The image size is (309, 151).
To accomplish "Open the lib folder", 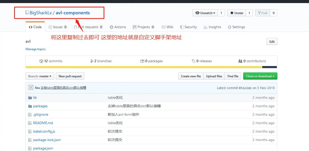I will pos(35,98).
